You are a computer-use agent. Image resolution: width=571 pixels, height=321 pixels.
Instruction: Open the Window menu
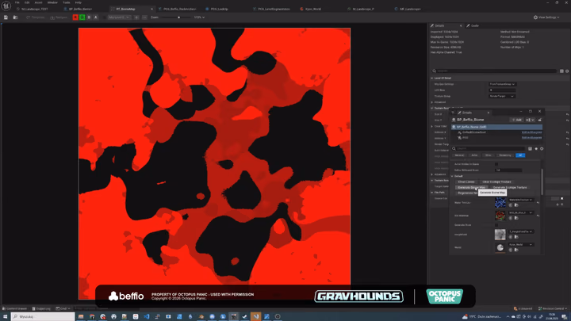pyautogui.click(x=52, y=2)
